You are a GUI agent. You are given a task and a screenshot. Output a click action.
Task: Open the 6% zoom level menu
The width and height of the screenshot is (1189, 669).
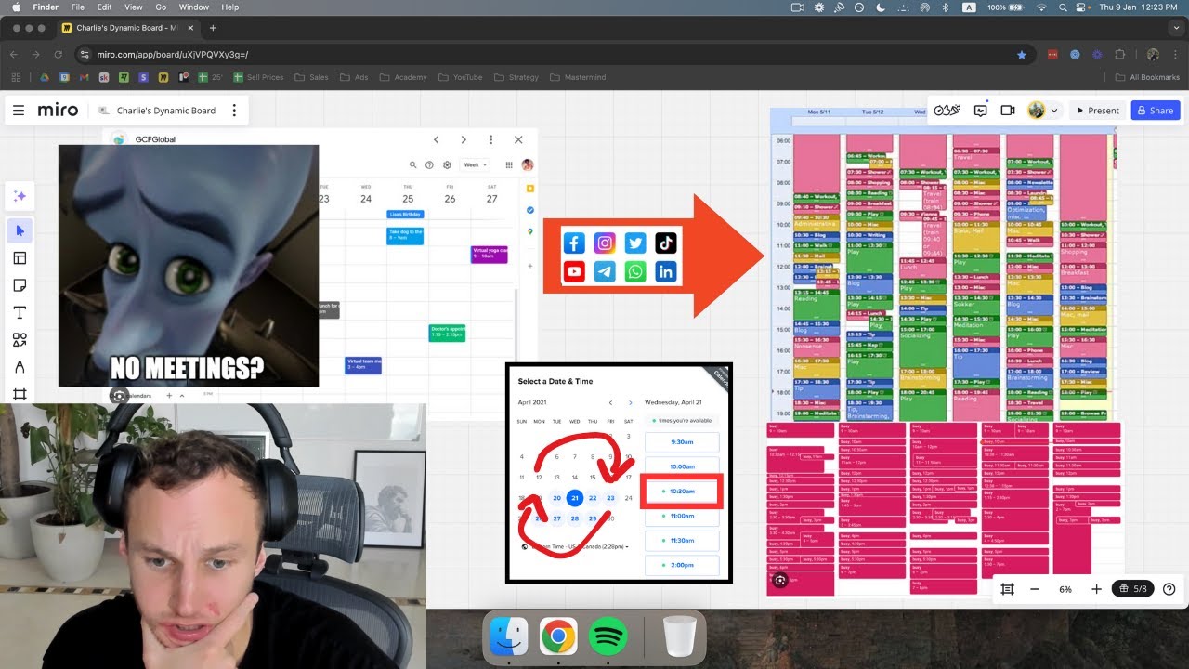click(1065, 589)
